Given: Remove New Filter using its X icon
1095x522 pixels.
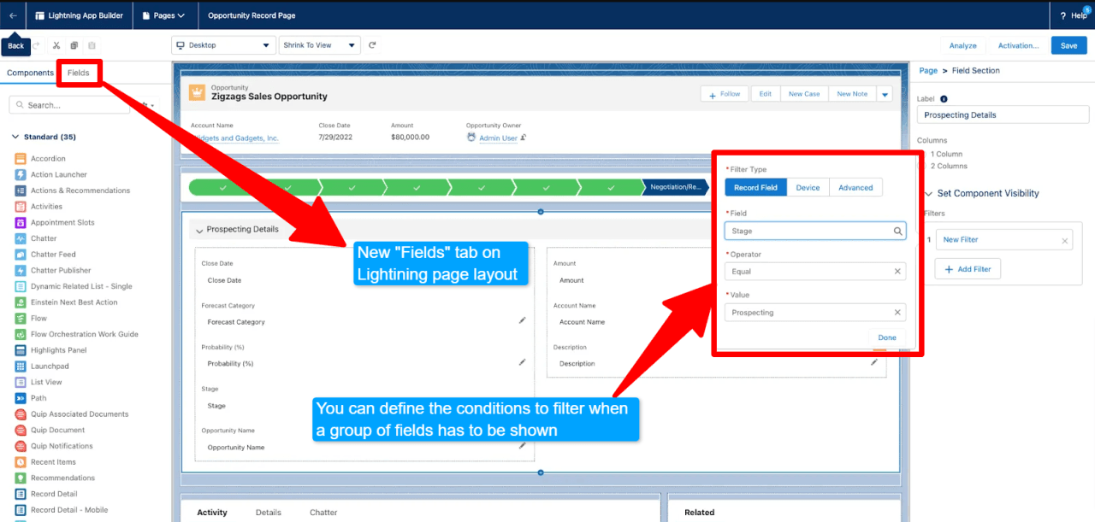Looking at the screenshot, I should coord(1065,241).
